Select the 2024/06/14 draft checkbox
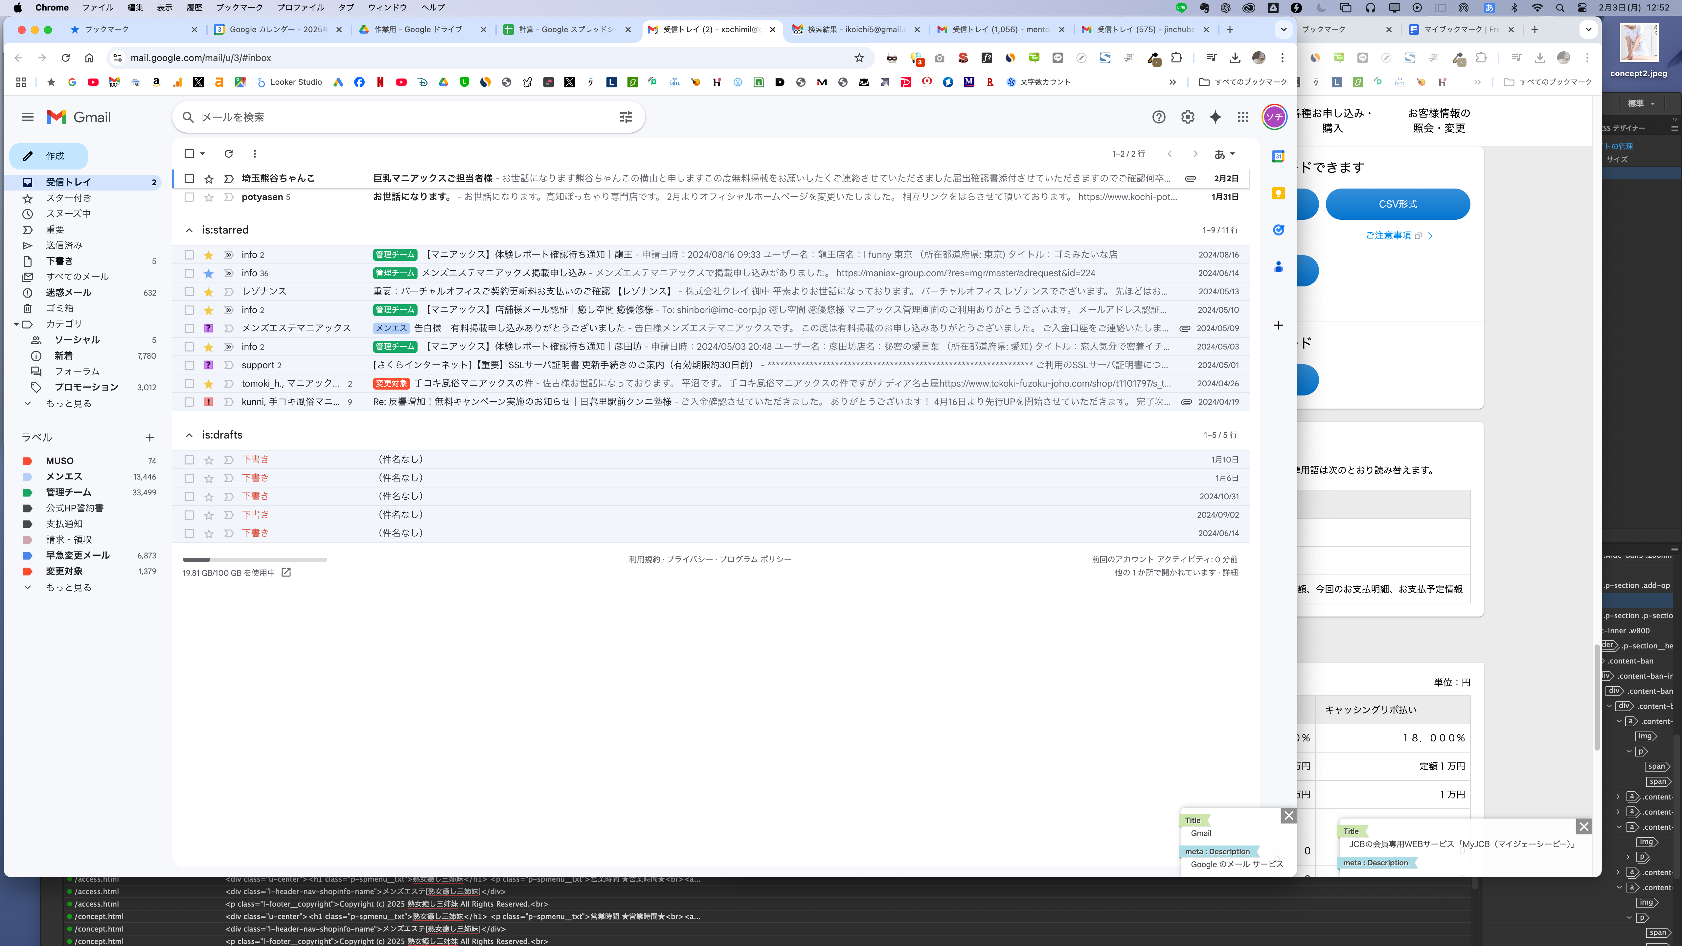Image resolution: width=1682 pixels, height=946 pixels. tap(189, 533)
